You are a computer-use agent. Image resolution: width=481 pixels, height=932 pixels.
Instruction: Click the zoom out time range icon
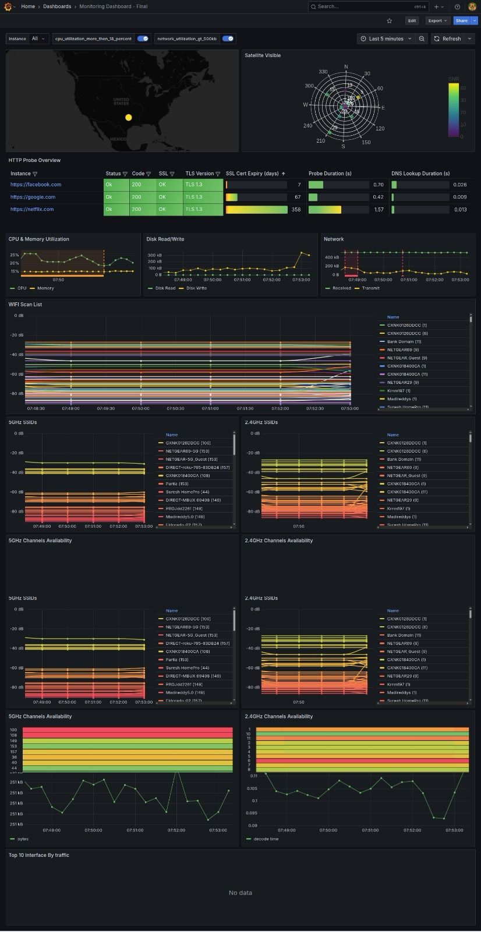tap(422, 38)
